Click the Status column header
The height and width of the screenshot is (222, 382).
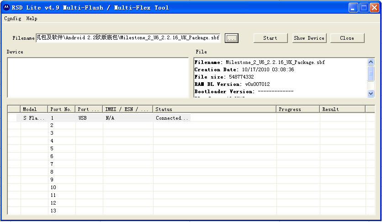coord(215,109)
